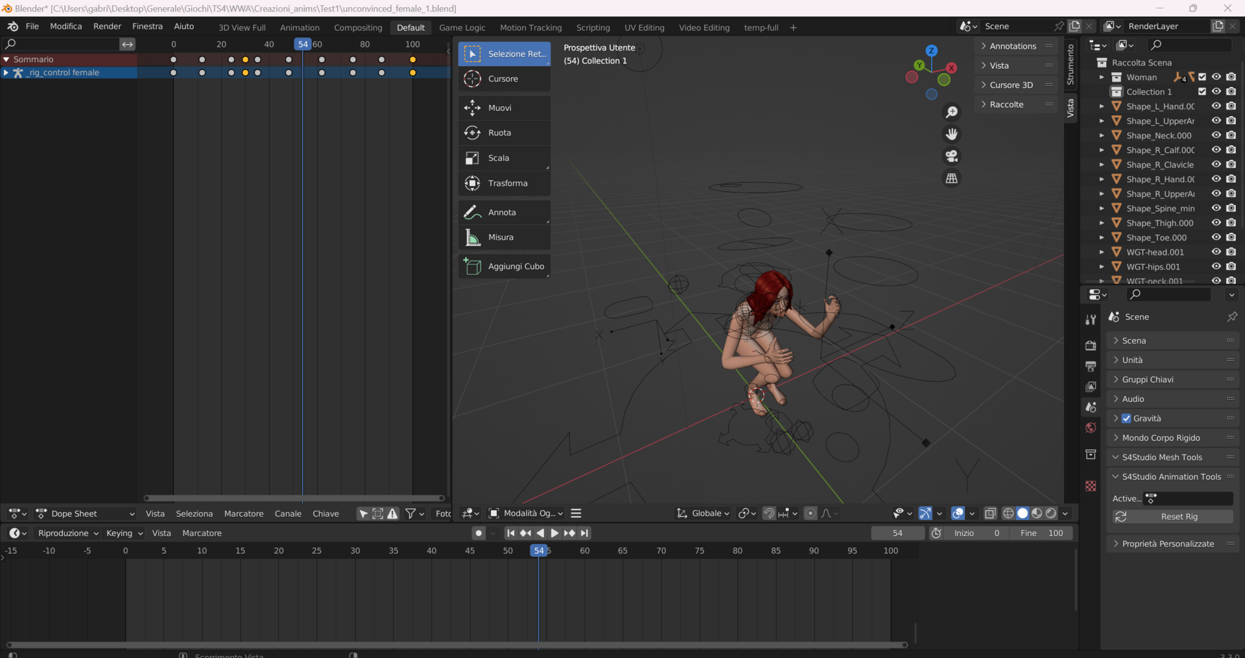Image resolution: width=1245 pixels, height=658 pixels.
Task: Select the Misura measure tool
Action: point(504,237)
